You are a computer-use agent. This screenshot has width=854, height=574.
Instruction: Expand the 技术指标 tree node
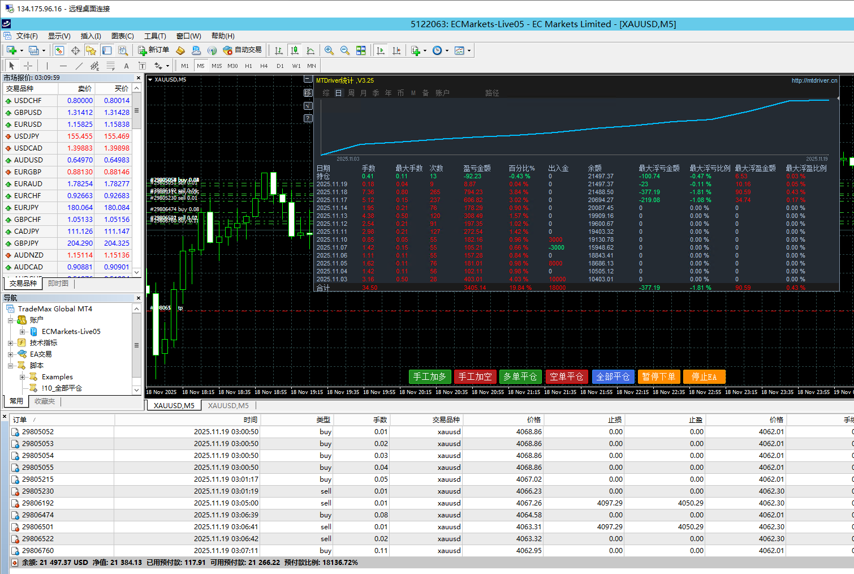11,343
